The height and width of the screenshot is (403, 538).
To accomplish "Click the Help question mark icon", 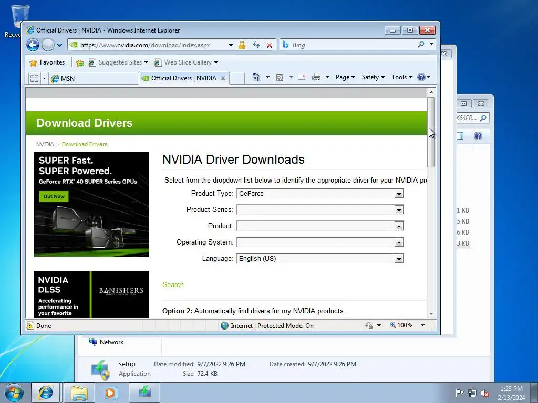I will coord(421,77).
